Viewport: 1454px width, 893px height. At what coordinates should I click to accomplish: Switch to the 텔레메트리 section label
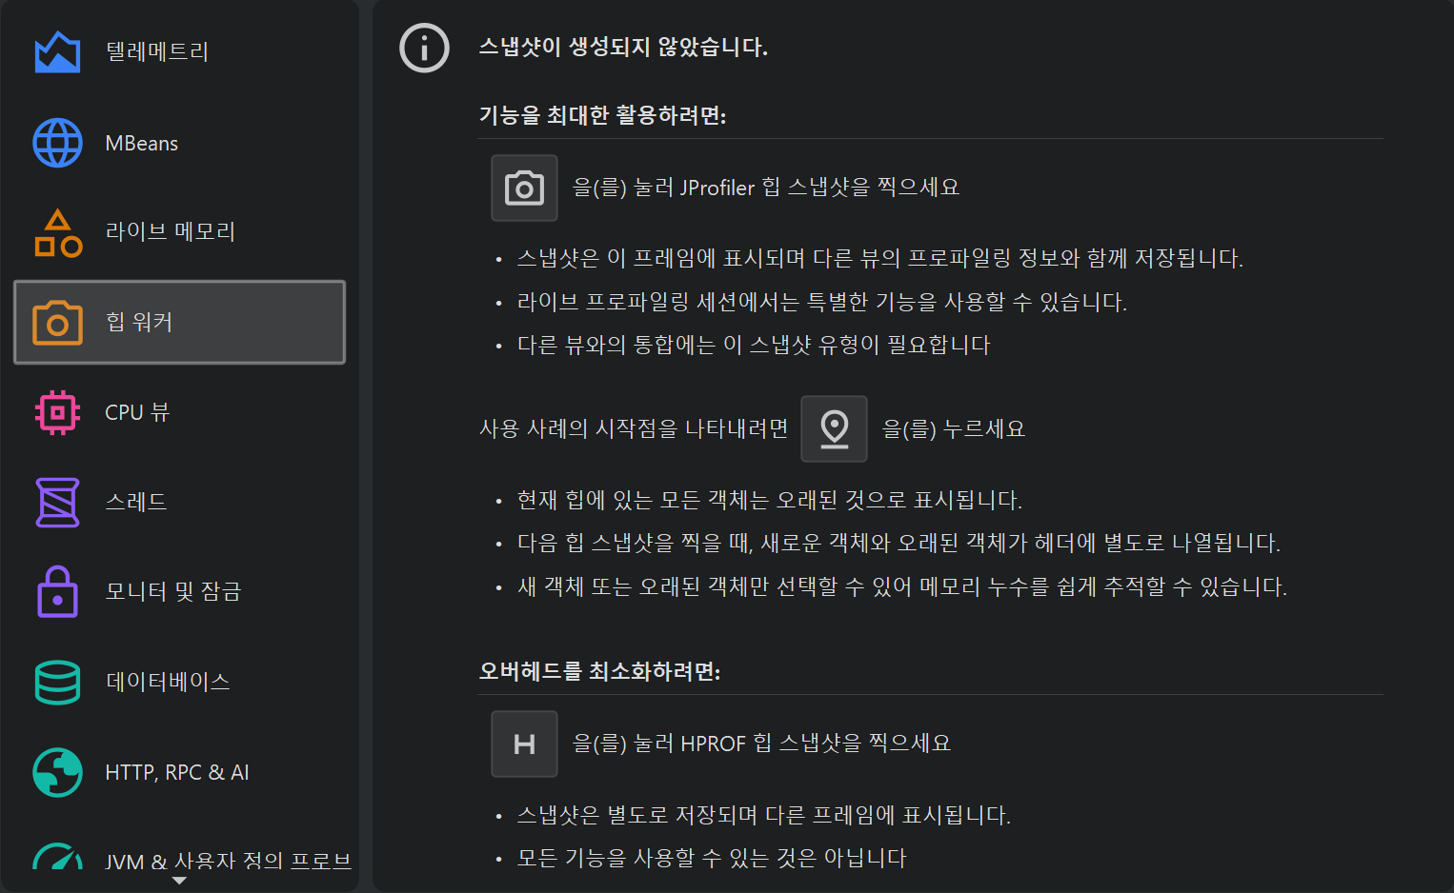(x=157, y=51)
